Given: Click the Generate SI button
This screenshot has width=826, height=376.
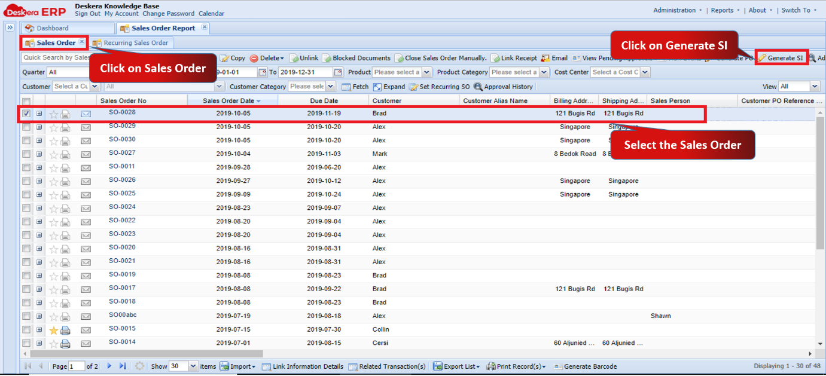Looking at the screenshot, I should coord(782,58).
